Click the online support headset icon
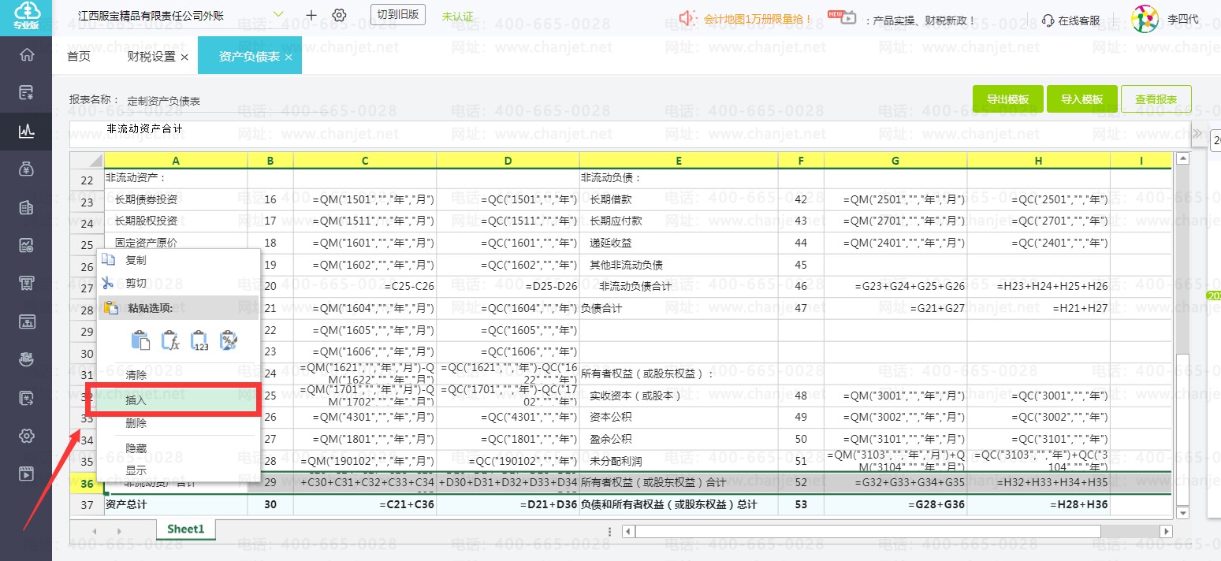1221x561 pixels. [x=1048, y=20]
